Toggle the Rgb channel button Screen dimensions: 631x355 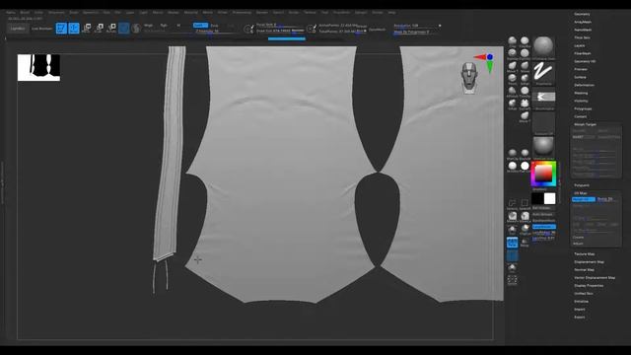coord(164,26)
